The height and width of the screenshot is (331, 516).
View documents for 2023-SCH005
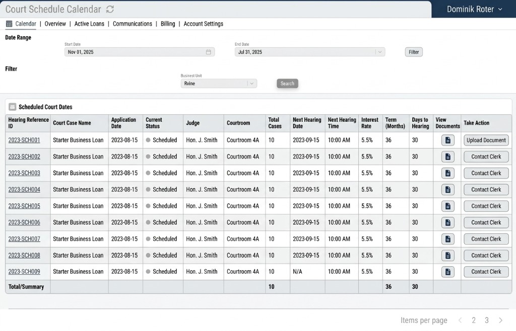coord(447,206)
